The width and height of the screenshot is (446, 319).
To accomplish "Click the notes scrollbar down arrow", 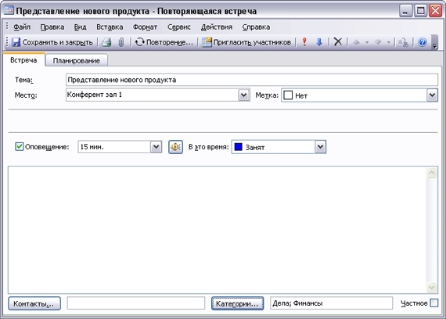I will click(431, 288).
